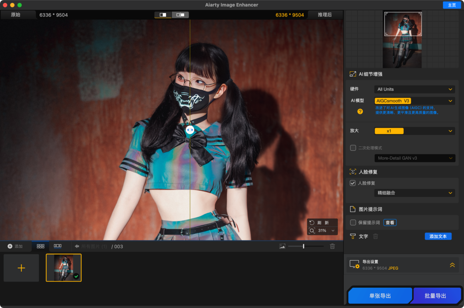The width and height of the screenshot is (464, 308).
Task: Click the yellow question mark help icon
Action: 360,111
